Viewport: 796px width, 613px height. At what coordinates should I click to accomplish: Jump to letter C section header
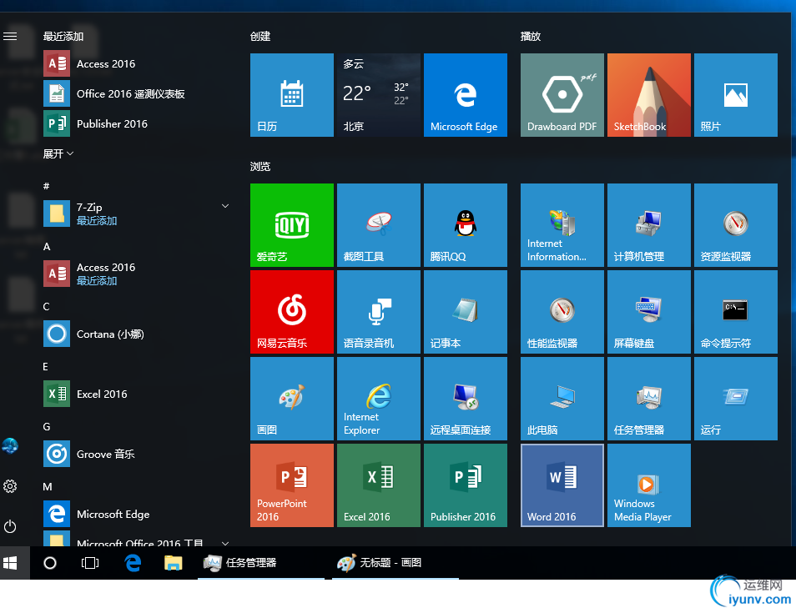[x=47, y=306]
